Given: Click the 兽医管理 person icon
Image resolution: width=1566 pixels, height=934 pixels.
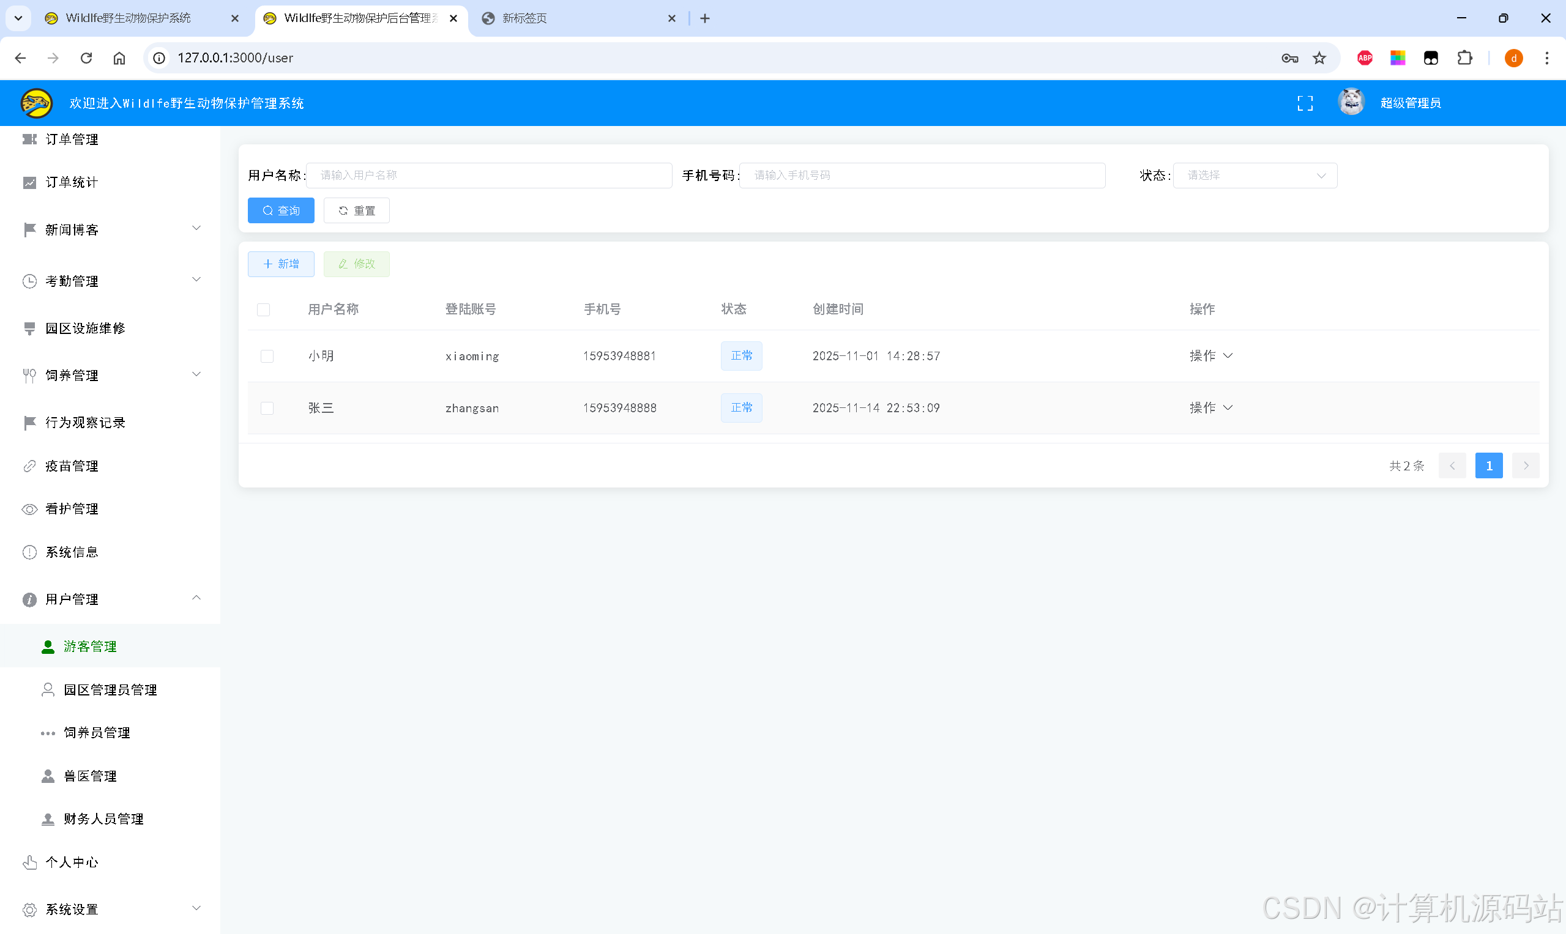Looking at the screenshot, I should coord(48,777).
